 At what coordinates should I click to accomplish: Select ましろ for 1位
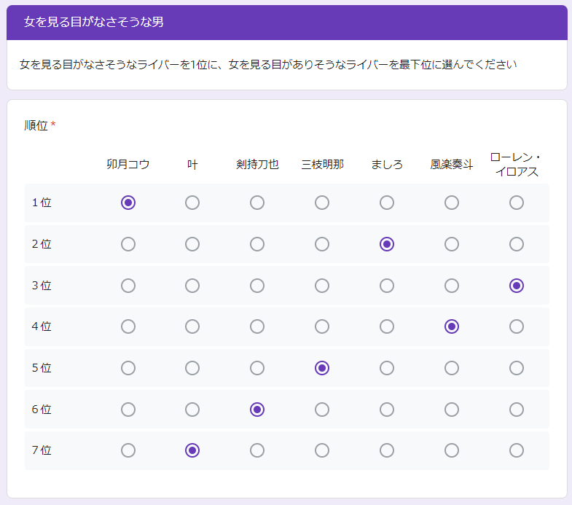[387, 203]
